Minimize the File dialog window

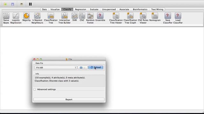38,59
